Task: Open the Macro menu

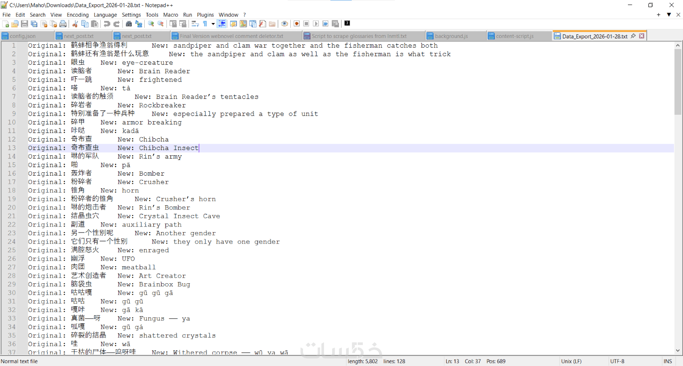Action: point(171,15)
